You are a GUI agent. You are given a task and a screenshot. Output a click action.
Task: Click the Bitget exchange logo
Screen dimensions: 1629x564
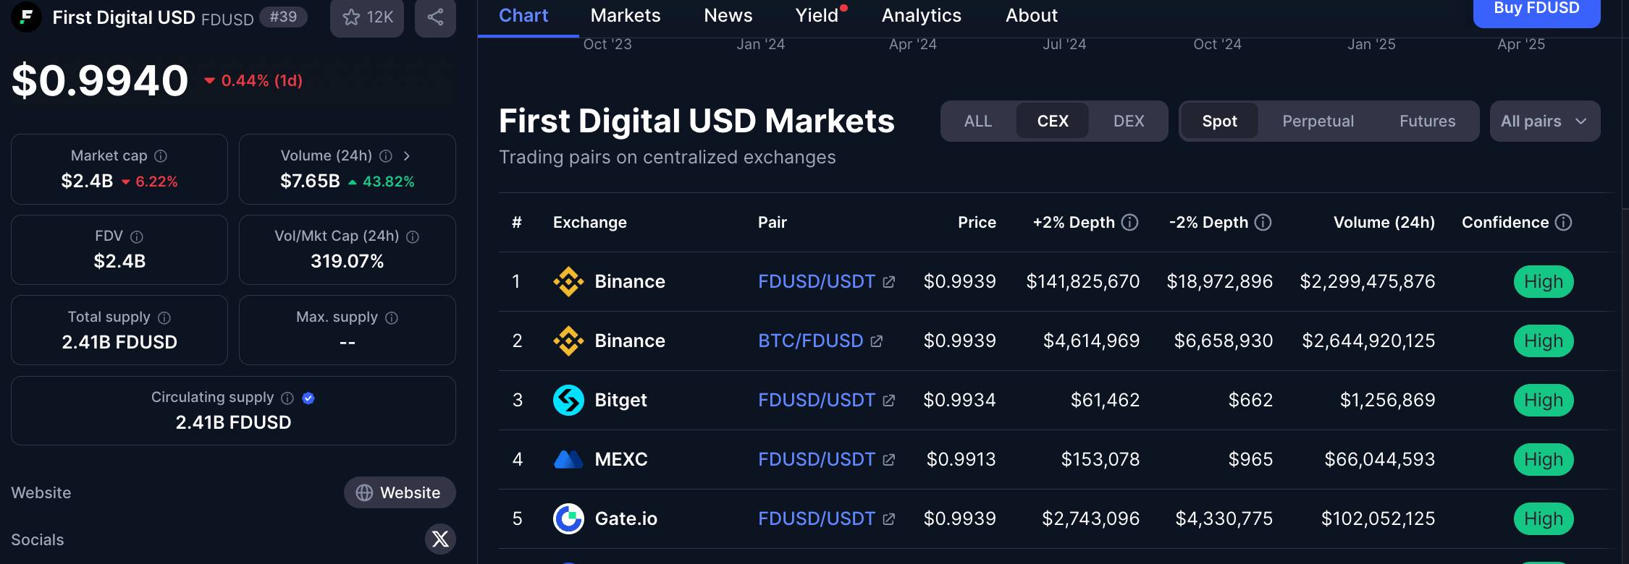[x=568, y=400]
